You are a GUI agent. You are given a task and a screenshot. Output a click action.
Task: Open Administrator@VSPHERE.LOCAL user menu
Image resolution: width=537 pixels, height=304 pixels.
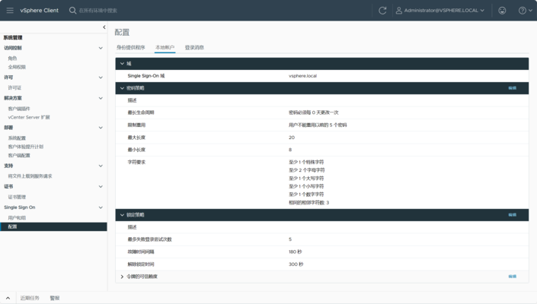[x=440, y=11]
